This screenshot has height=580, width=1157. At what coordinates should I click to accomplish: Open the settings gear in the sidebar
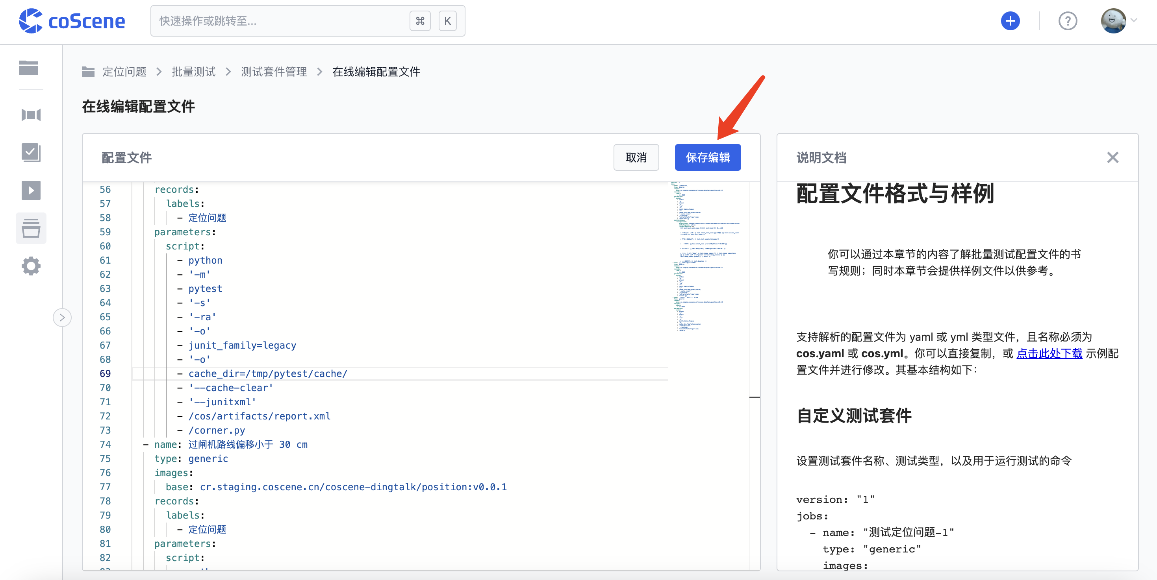(31, 266)
